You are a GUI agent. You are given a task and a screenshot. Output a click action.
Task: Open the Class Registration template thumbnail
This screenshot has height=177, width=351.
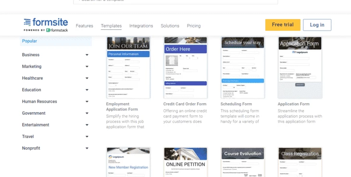(x=300, y=162)
